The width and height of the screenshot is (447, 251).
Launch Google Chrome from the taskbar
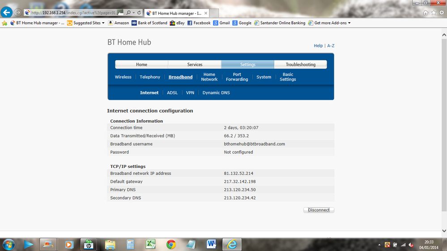[x=171, y=244]
